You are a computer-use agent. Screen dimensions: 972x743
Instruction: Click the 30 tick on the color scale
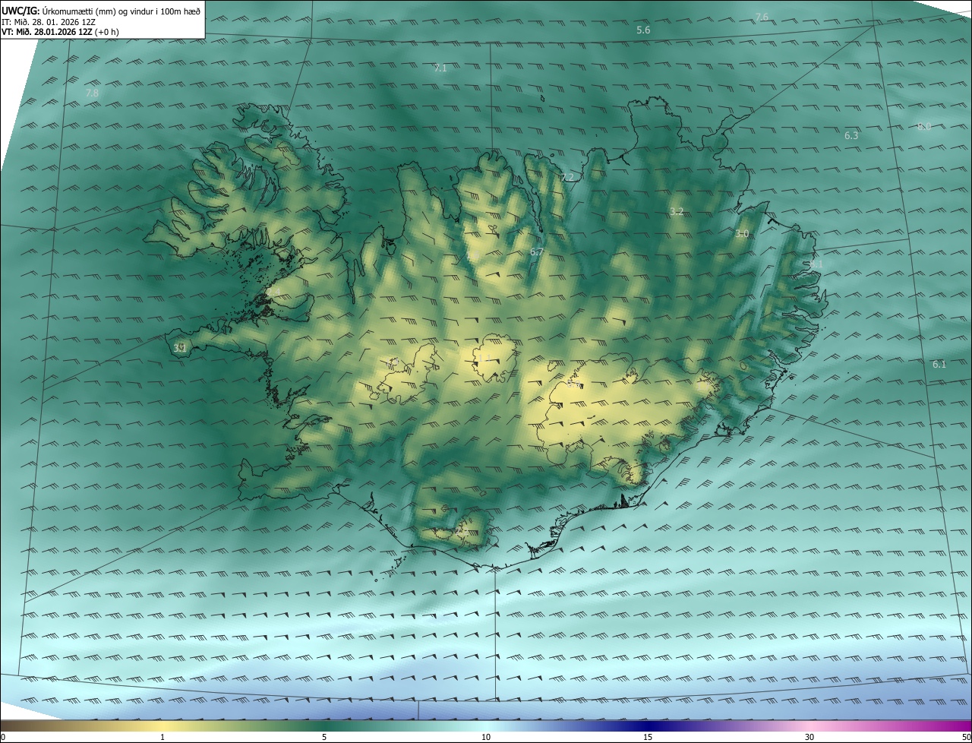[x=809, y=738]
